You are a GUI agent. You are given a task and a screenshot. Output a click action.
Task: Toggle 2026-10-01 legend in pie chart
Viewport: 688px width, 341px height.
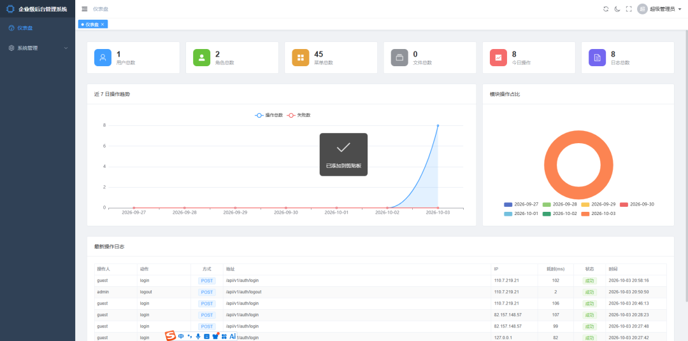521,214
